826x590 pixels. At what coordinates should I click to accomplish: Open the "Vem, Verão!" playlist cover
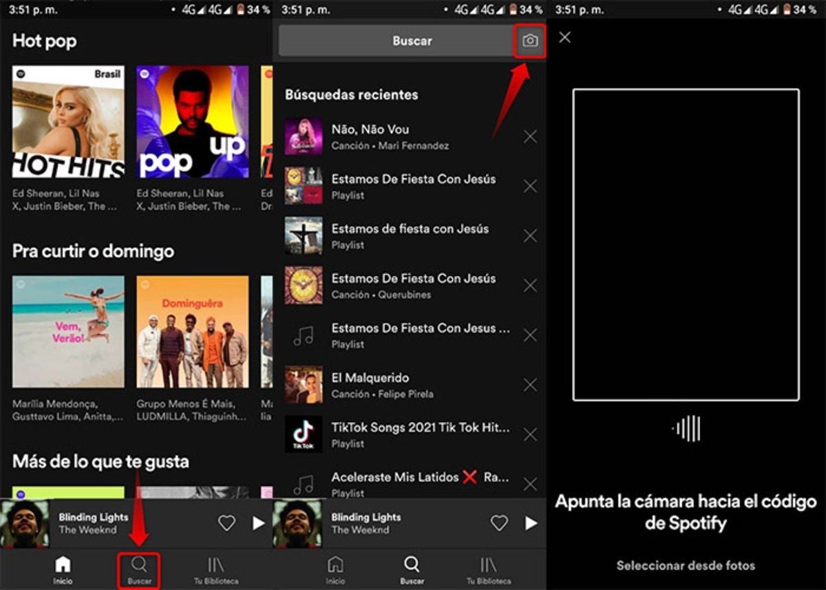[68, 332]
